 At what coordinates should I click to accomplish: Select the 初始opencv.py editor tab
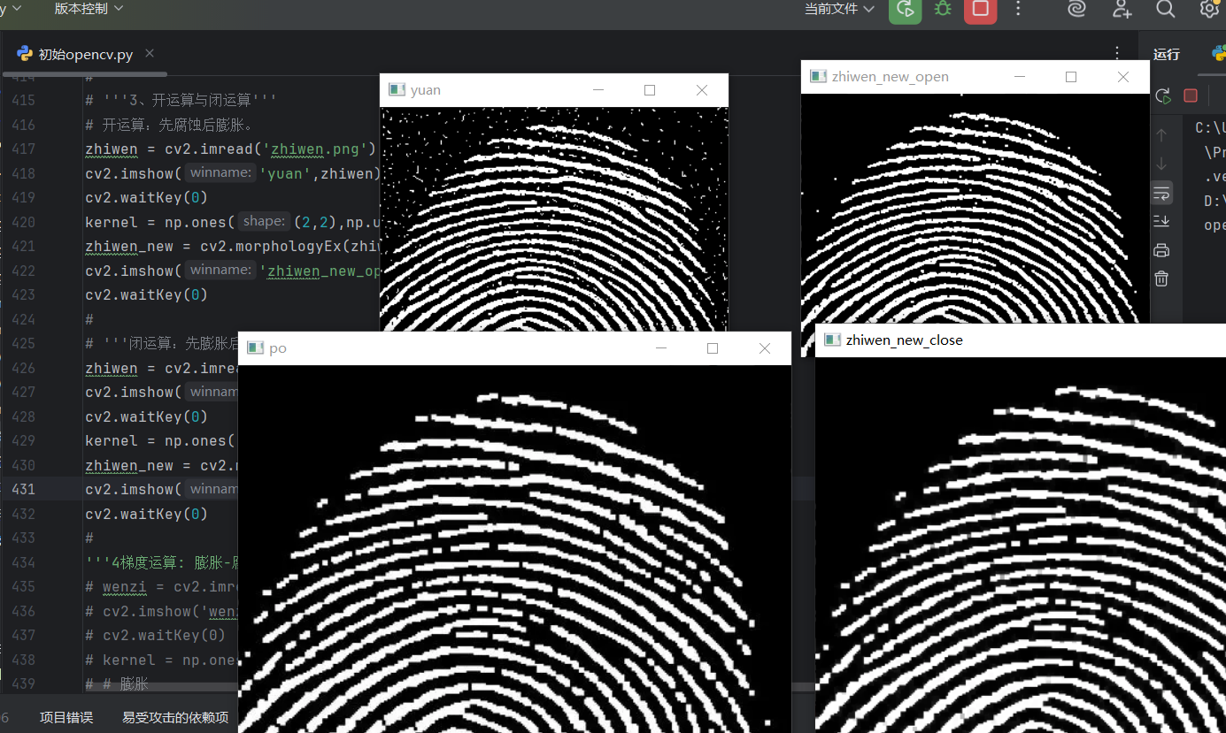coord(85,54)
